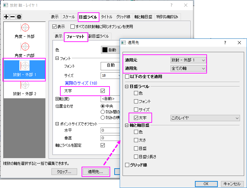This screenshot has width=247, height=188.
Task: Switch to the 軸と軸目盛 tab
Action: click(x=144, y=17)
